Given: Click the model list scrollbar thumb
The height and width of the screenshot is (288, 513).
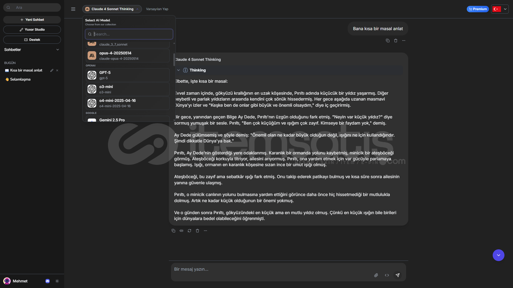Looking at the screenshot, I should click(174, 60).
